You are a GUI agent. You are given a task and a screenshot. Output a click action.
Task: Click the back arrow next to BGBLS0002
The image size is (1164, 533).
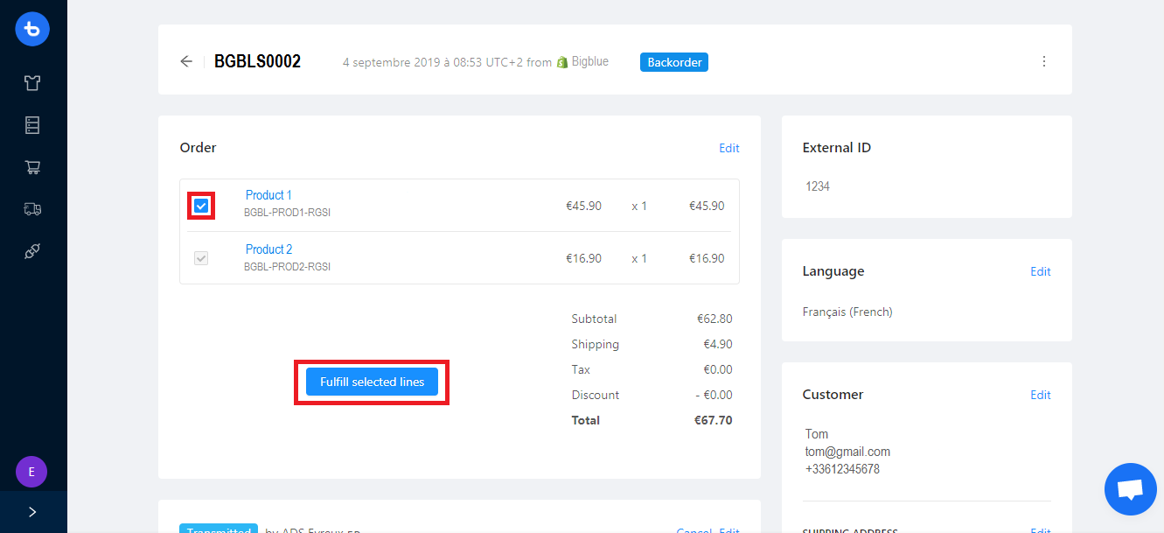(185, 61)
